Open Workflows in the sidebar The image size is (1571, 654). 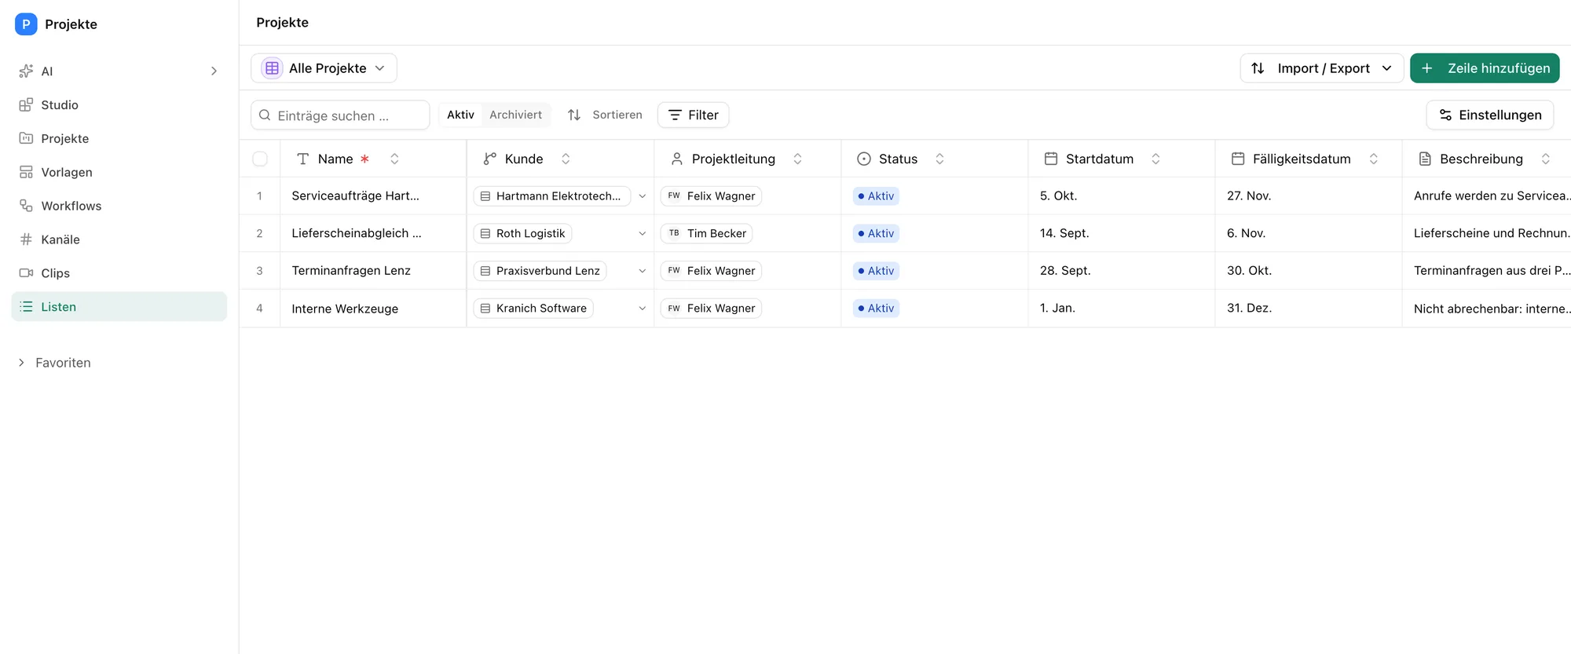119,206
